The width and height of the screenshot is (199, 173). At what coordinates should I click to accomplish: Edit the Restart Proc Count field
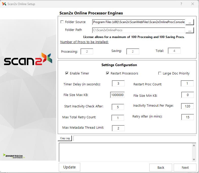click(x=187, y=83)
